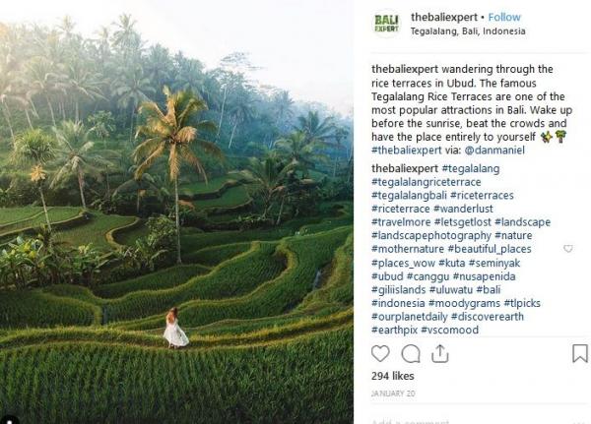591x424 pixels.
Task: Save the post with the bookmark icon
Action: (x=579, y=353)
